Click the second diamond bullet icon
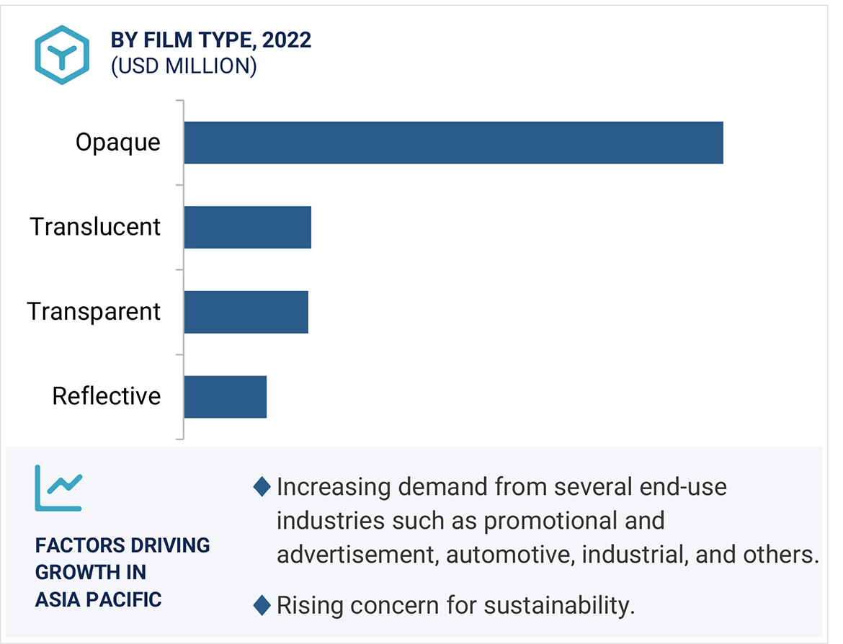 coord(262,606)
